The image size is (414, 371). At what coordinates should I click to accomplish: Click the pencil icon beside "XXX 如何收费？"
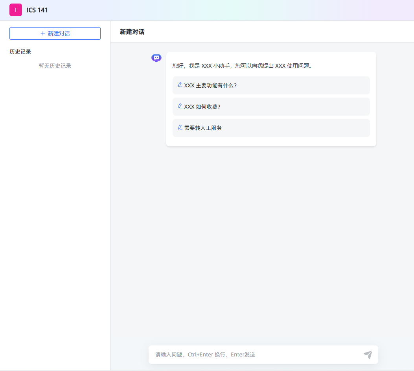tap(180, 106)
